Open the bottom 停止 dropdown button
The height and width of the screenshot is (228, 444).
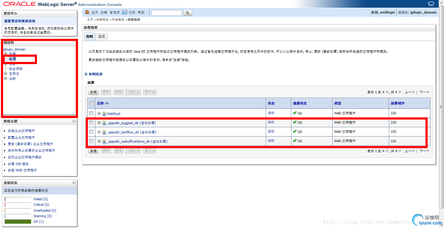point(150,151)
